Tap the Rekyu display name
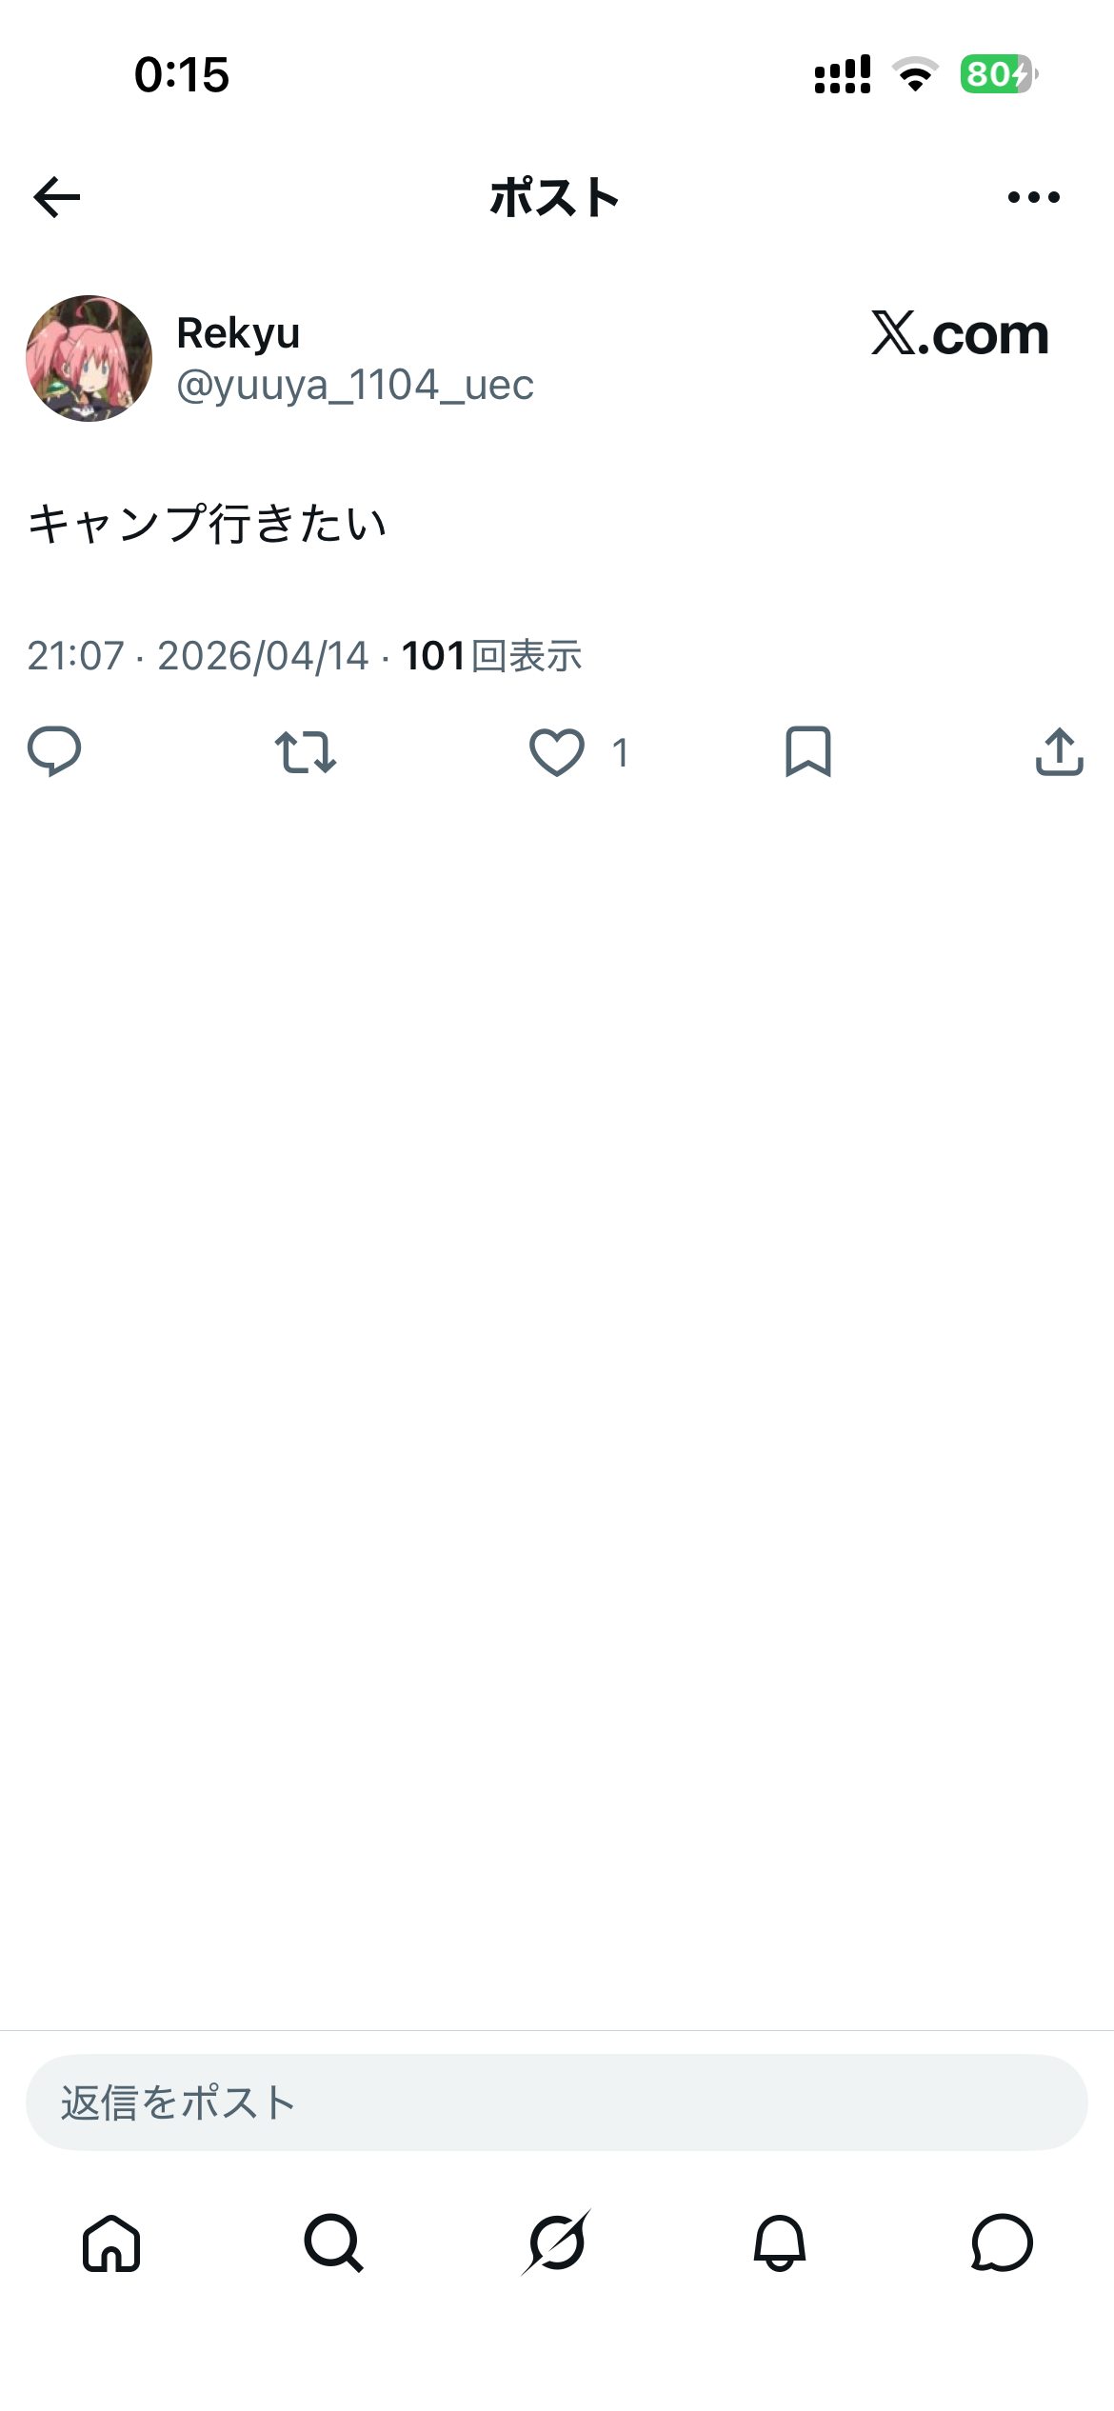Viewport: 1114px width, 2411px height. coord(238,333)
